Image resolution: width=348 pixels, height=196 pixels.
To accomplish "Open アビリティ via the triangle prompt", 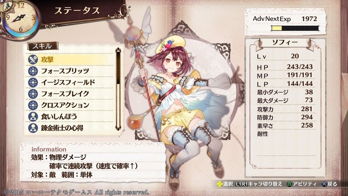I will coord(302,184).
